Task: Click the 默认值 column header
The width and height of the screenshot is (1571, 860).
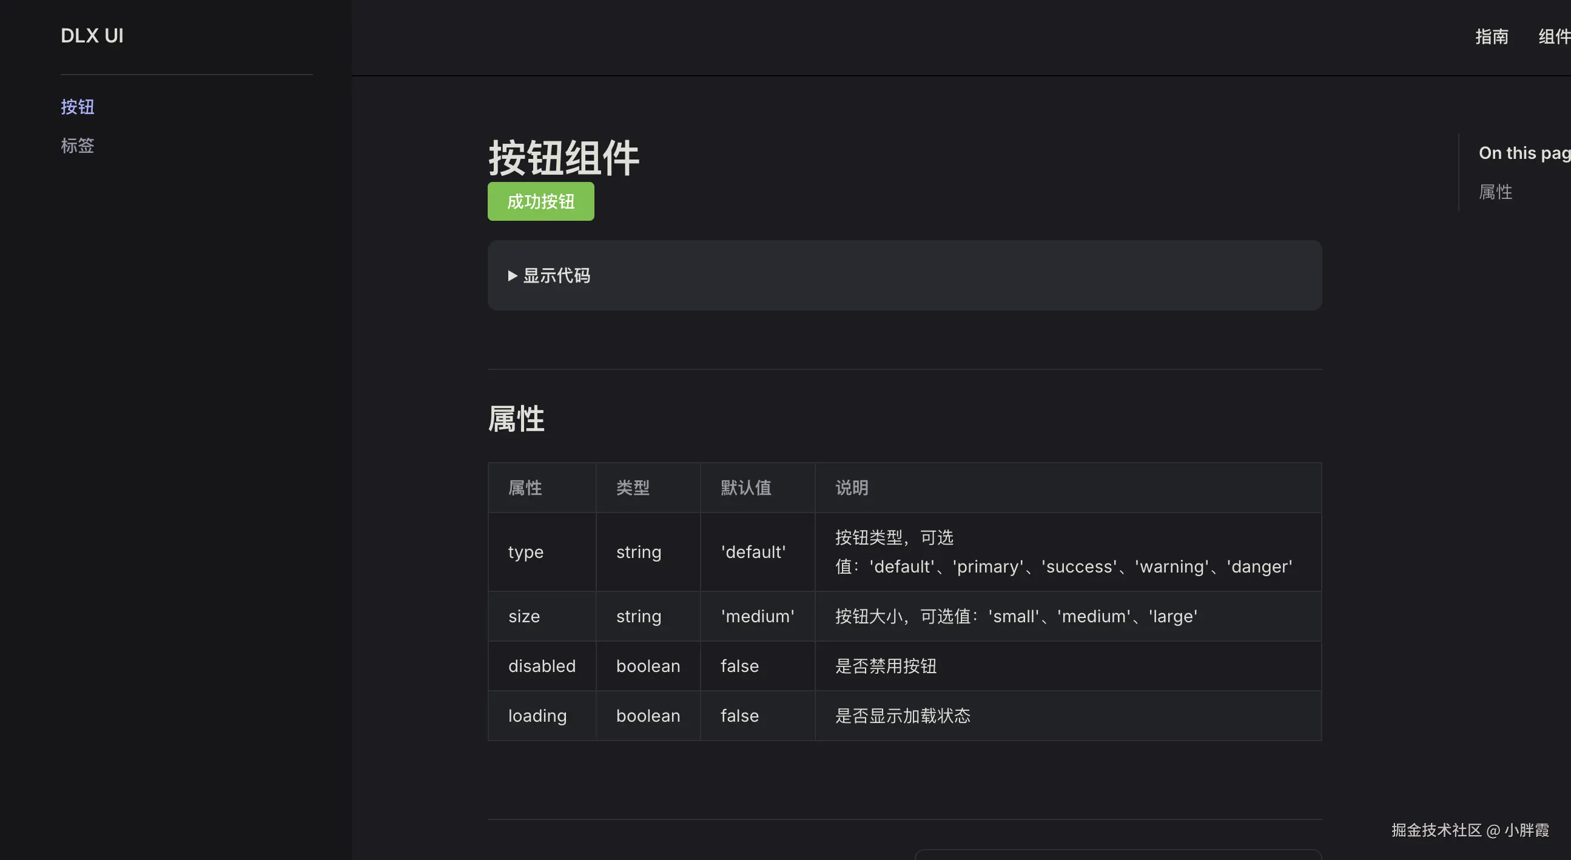Action: point(746,488)
